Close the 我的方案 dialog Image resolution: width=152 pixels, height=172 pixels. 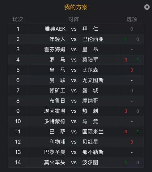click(147, 7)
